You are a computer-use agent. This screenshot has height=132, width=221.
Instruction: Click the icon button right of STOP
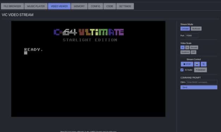[197, 64]
